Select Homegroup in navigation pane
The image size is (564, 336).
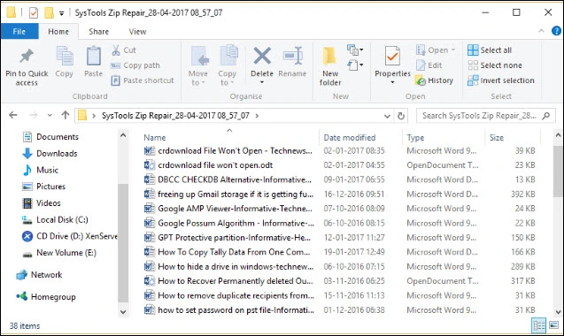click(x=46, y=297)
